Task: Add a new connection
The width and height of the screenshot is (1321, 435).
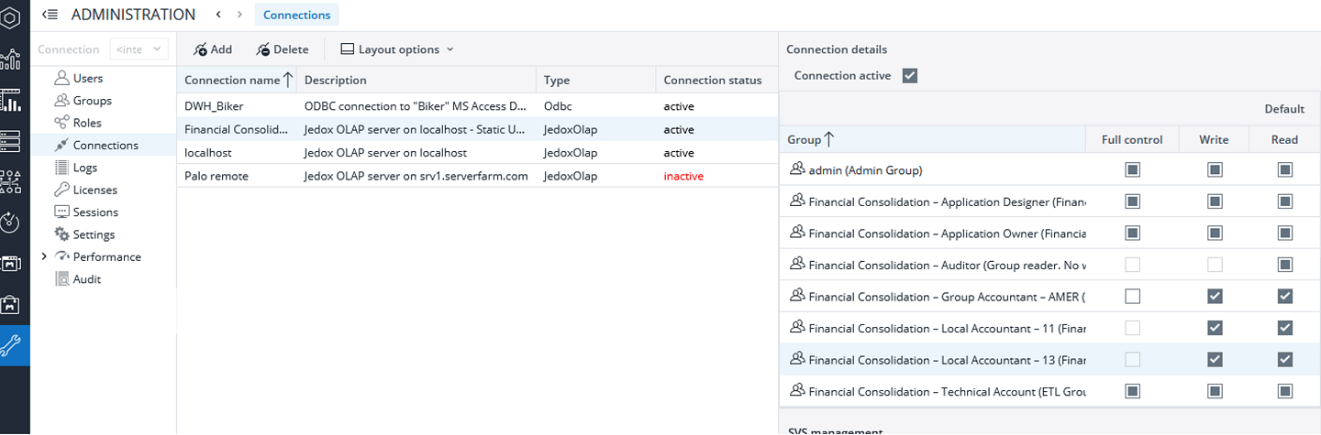Action: point(213,49)
